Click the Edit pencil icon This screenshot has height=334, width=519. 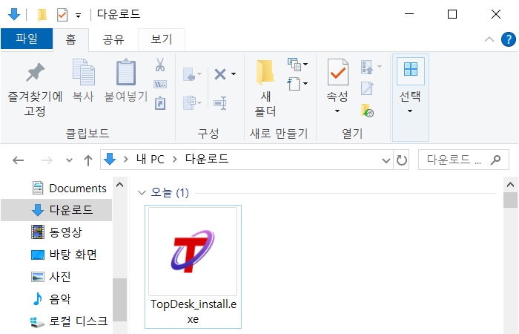pos(367,88)
